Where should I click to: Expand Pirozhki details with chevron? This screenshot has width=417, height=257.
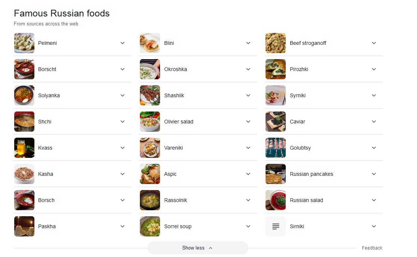[374, 69]
